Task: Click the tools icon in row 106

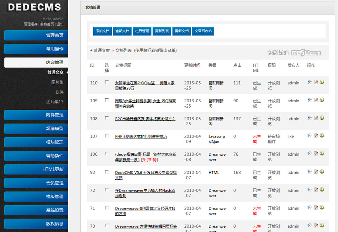Action: click(310, 153)
